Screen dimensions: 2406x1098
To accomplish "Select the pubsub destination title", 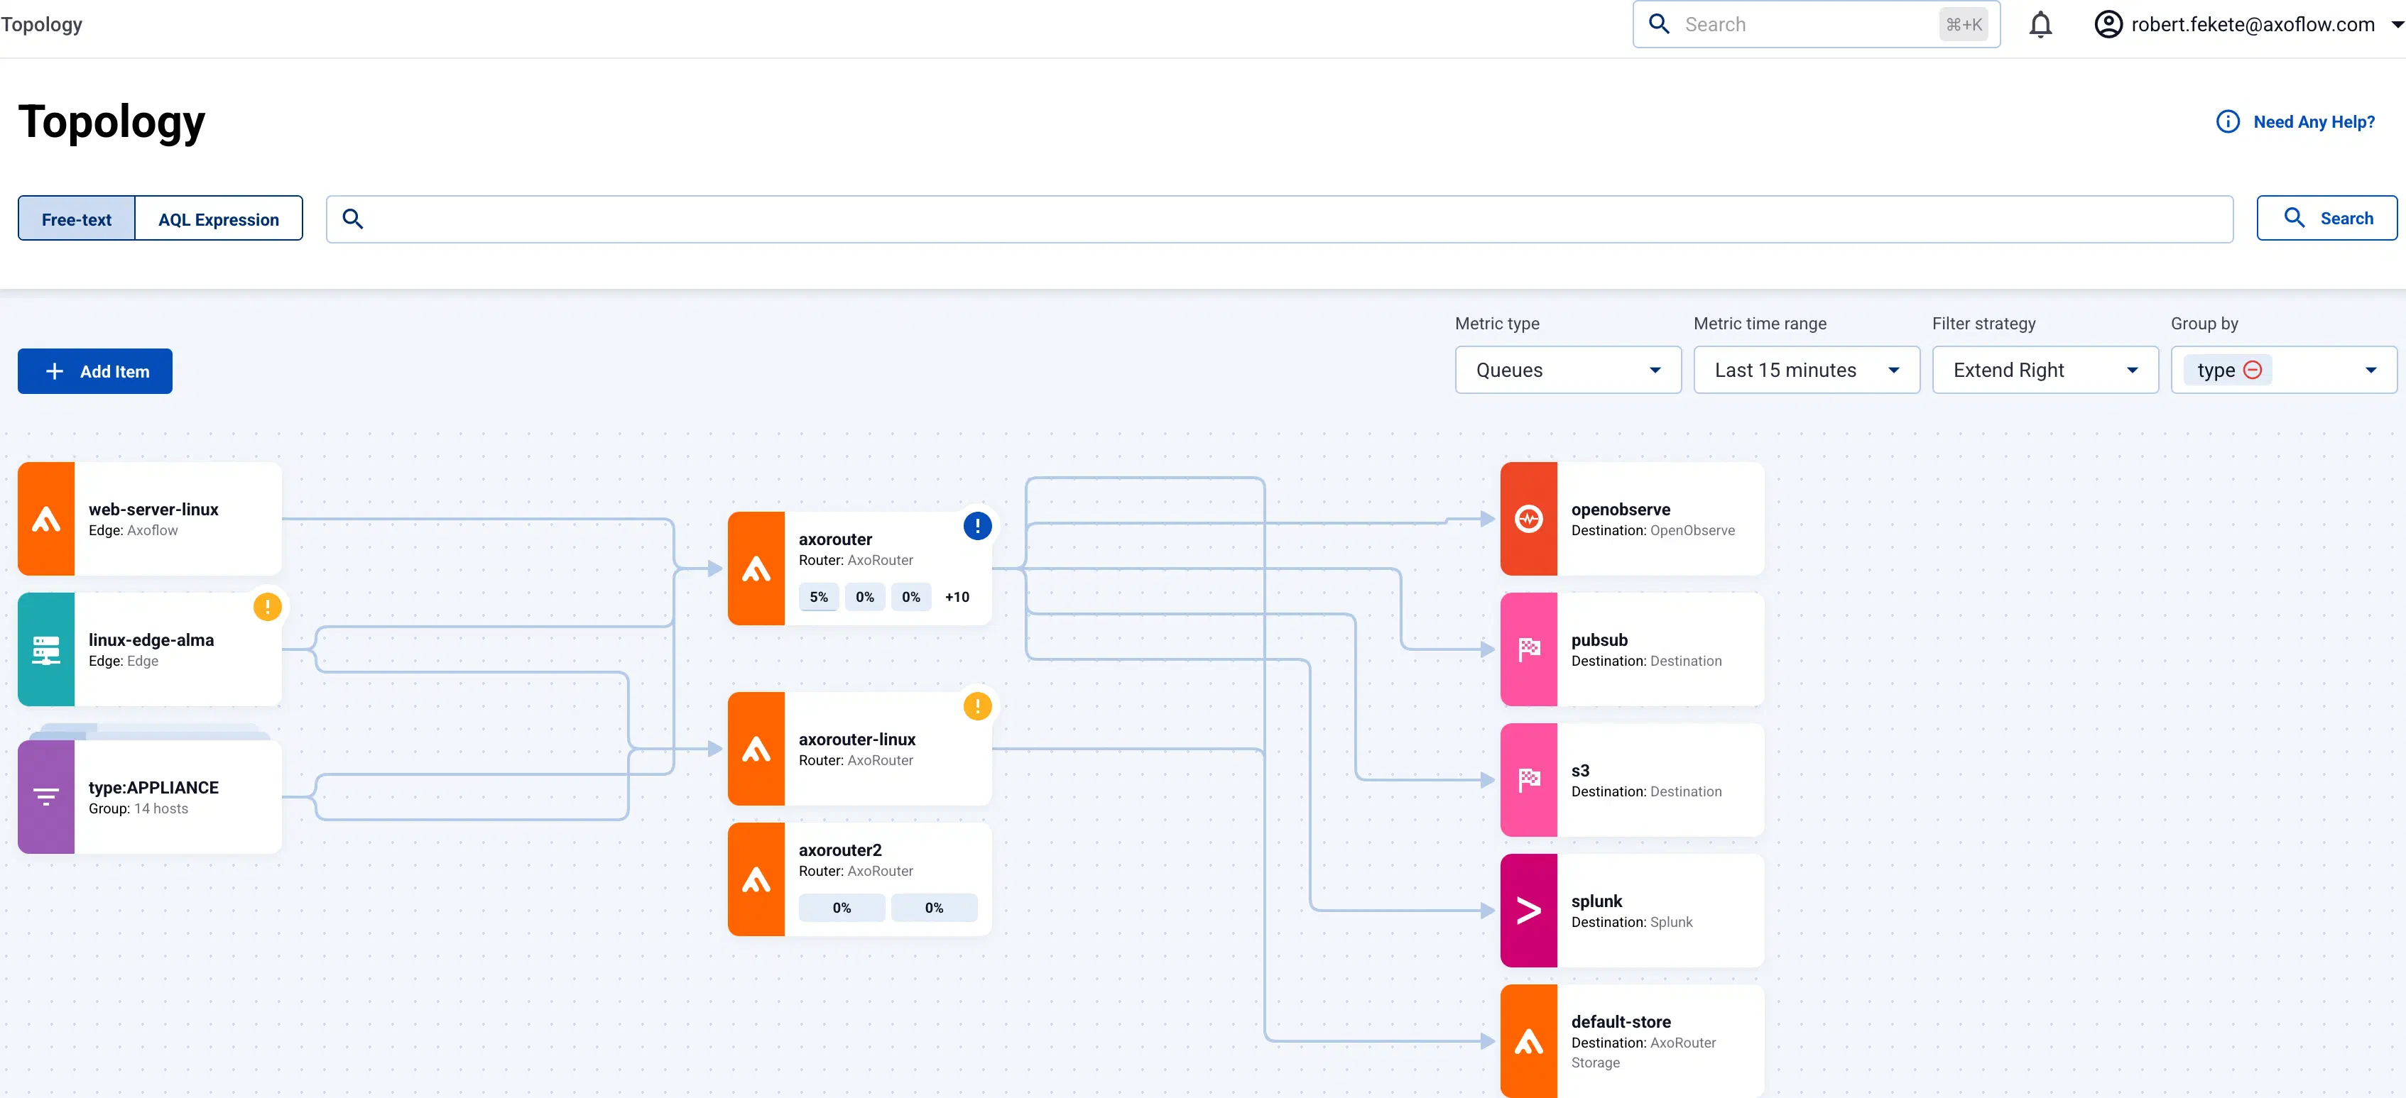I will (1599, 639).
